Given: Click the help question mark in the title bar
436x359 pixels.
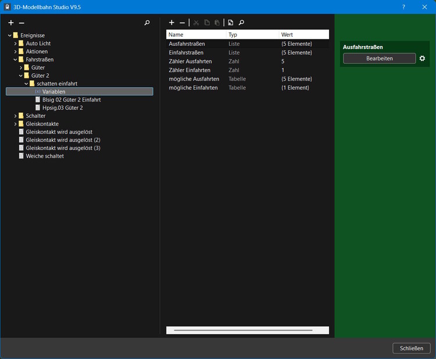Looking at the screenshot, I should click(403, 6).
